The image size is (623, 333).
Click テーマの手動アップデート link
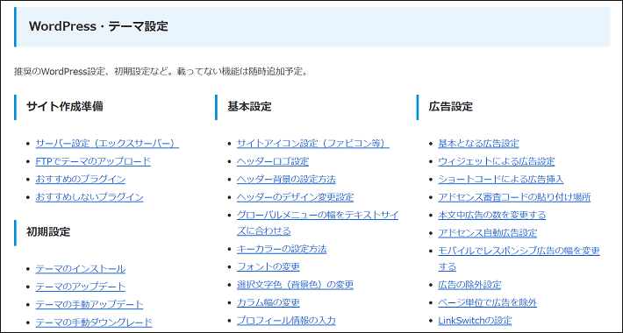(90, 305)
